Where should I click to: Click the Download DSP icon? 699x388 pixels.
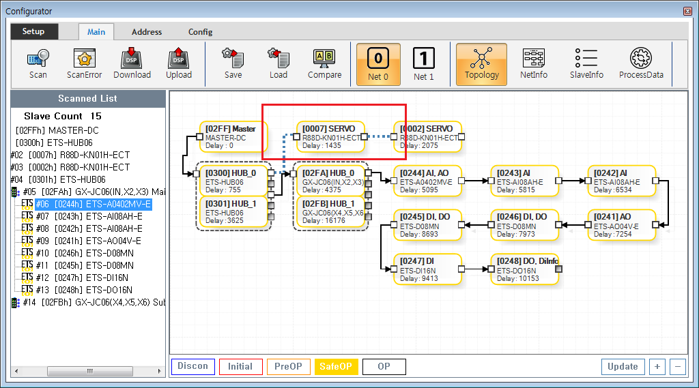coord(132,64)
